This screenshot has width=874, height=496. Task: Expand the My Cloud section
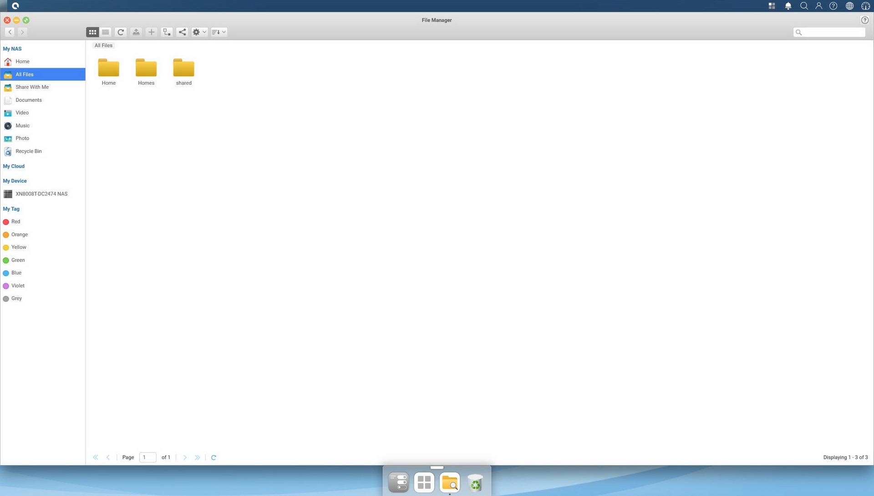pyautogui.click(x=14, y=166)
